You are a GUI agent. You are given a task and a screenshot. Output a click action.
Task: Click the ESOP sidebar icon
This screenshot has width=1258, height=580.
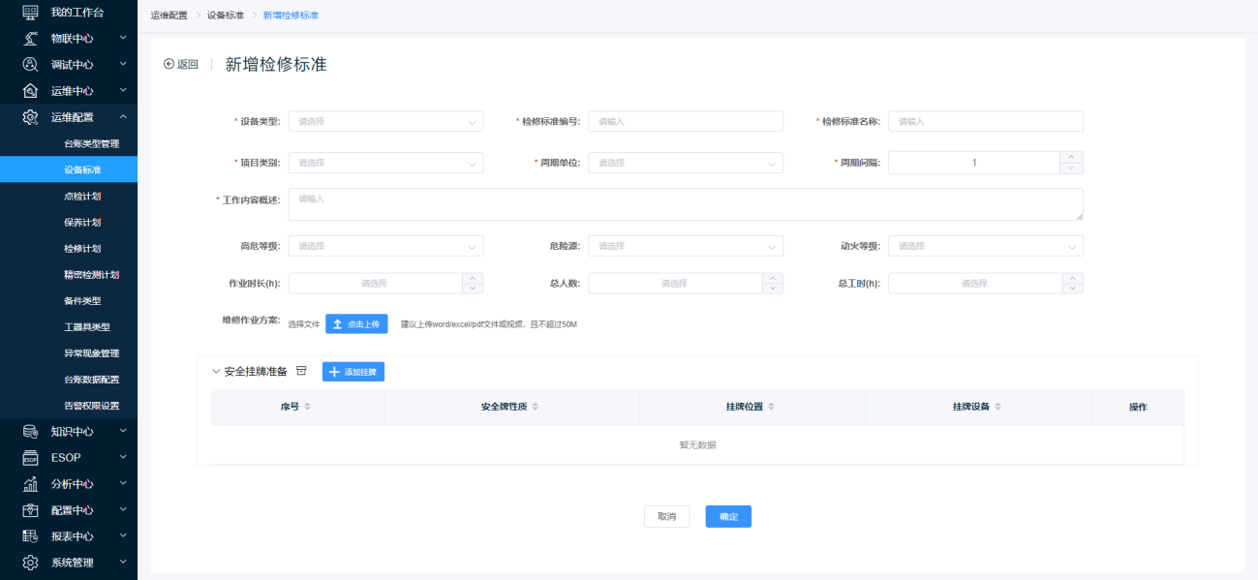(x=30, y=458)
